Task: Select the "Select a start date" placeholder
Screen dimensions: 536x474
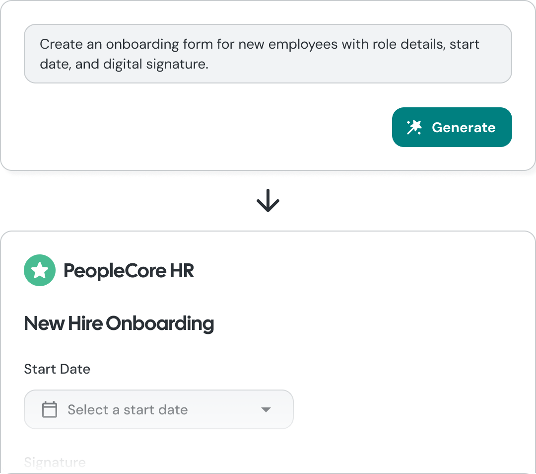Action: point(128,410)
